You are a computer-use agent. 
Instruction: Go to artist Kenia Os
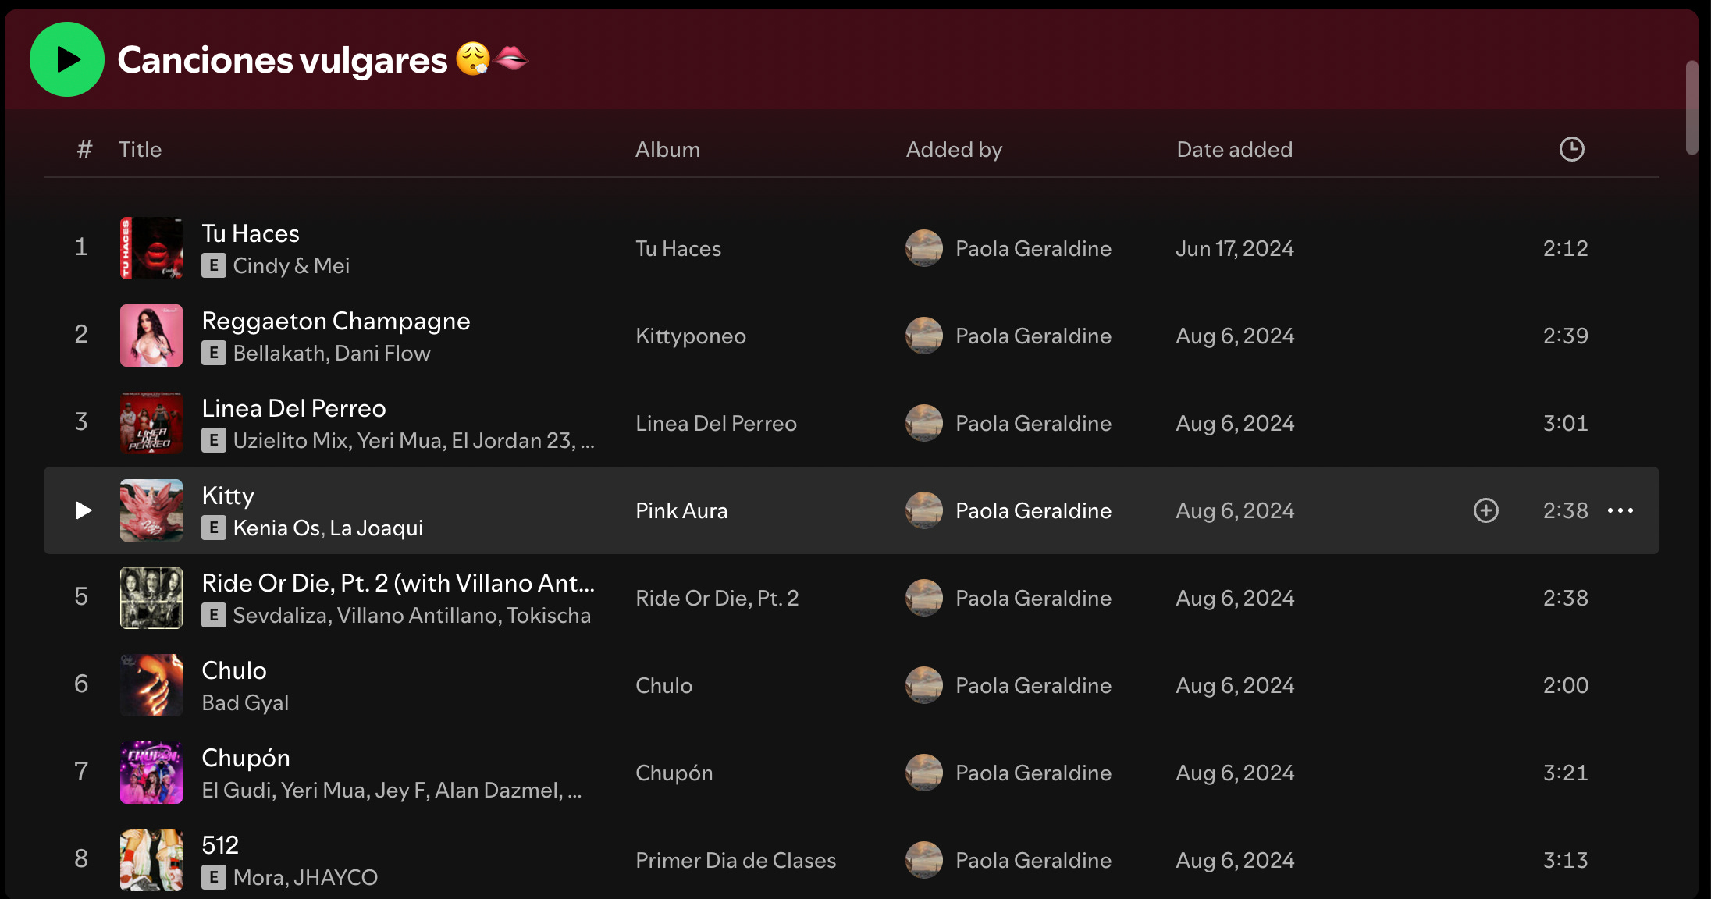276,528
